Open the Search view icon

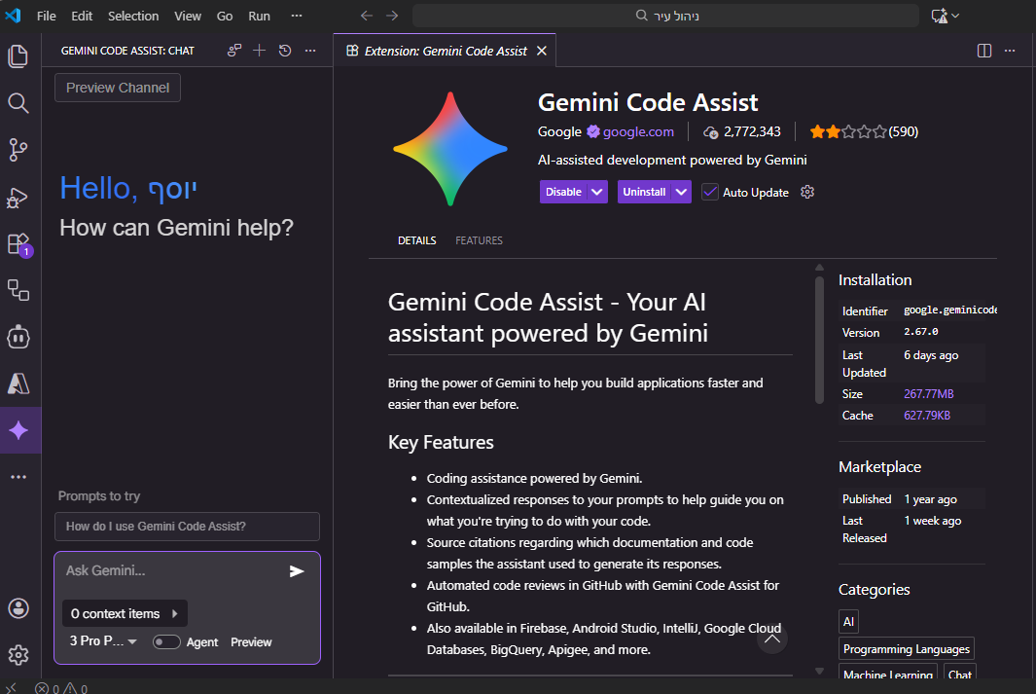coord(18,103)
